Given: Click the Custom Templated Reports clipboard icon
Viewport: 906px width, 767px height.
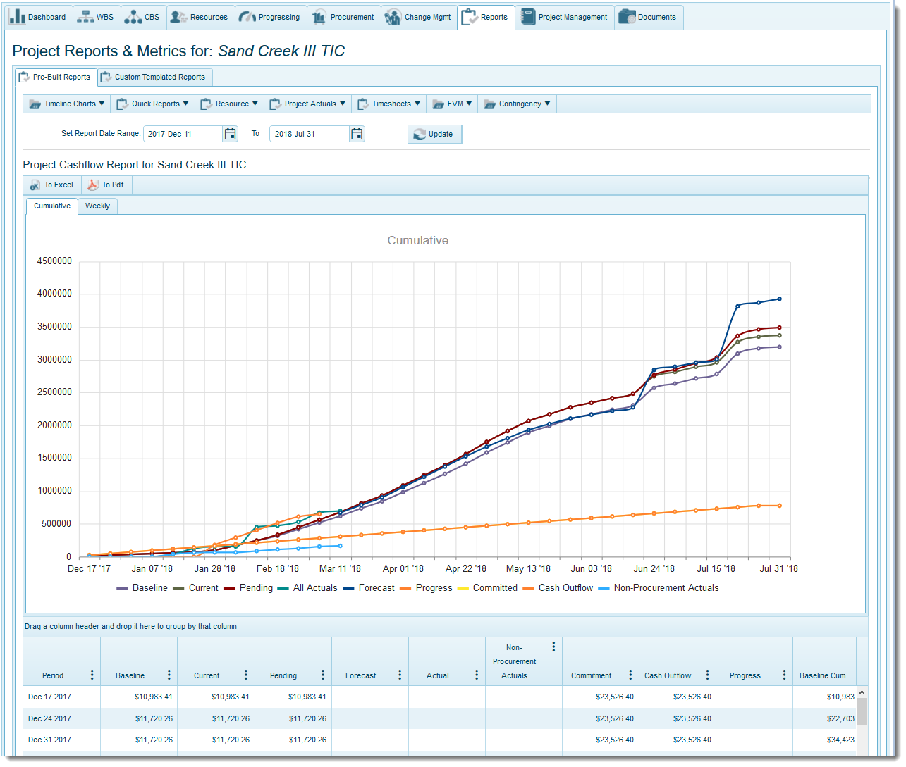Looking at the screenshot, I should 106,77.
